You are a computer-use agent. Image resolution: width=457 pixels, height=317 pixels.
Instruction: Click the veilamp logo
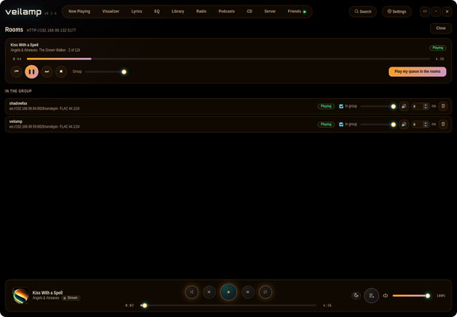click(23, 12)
